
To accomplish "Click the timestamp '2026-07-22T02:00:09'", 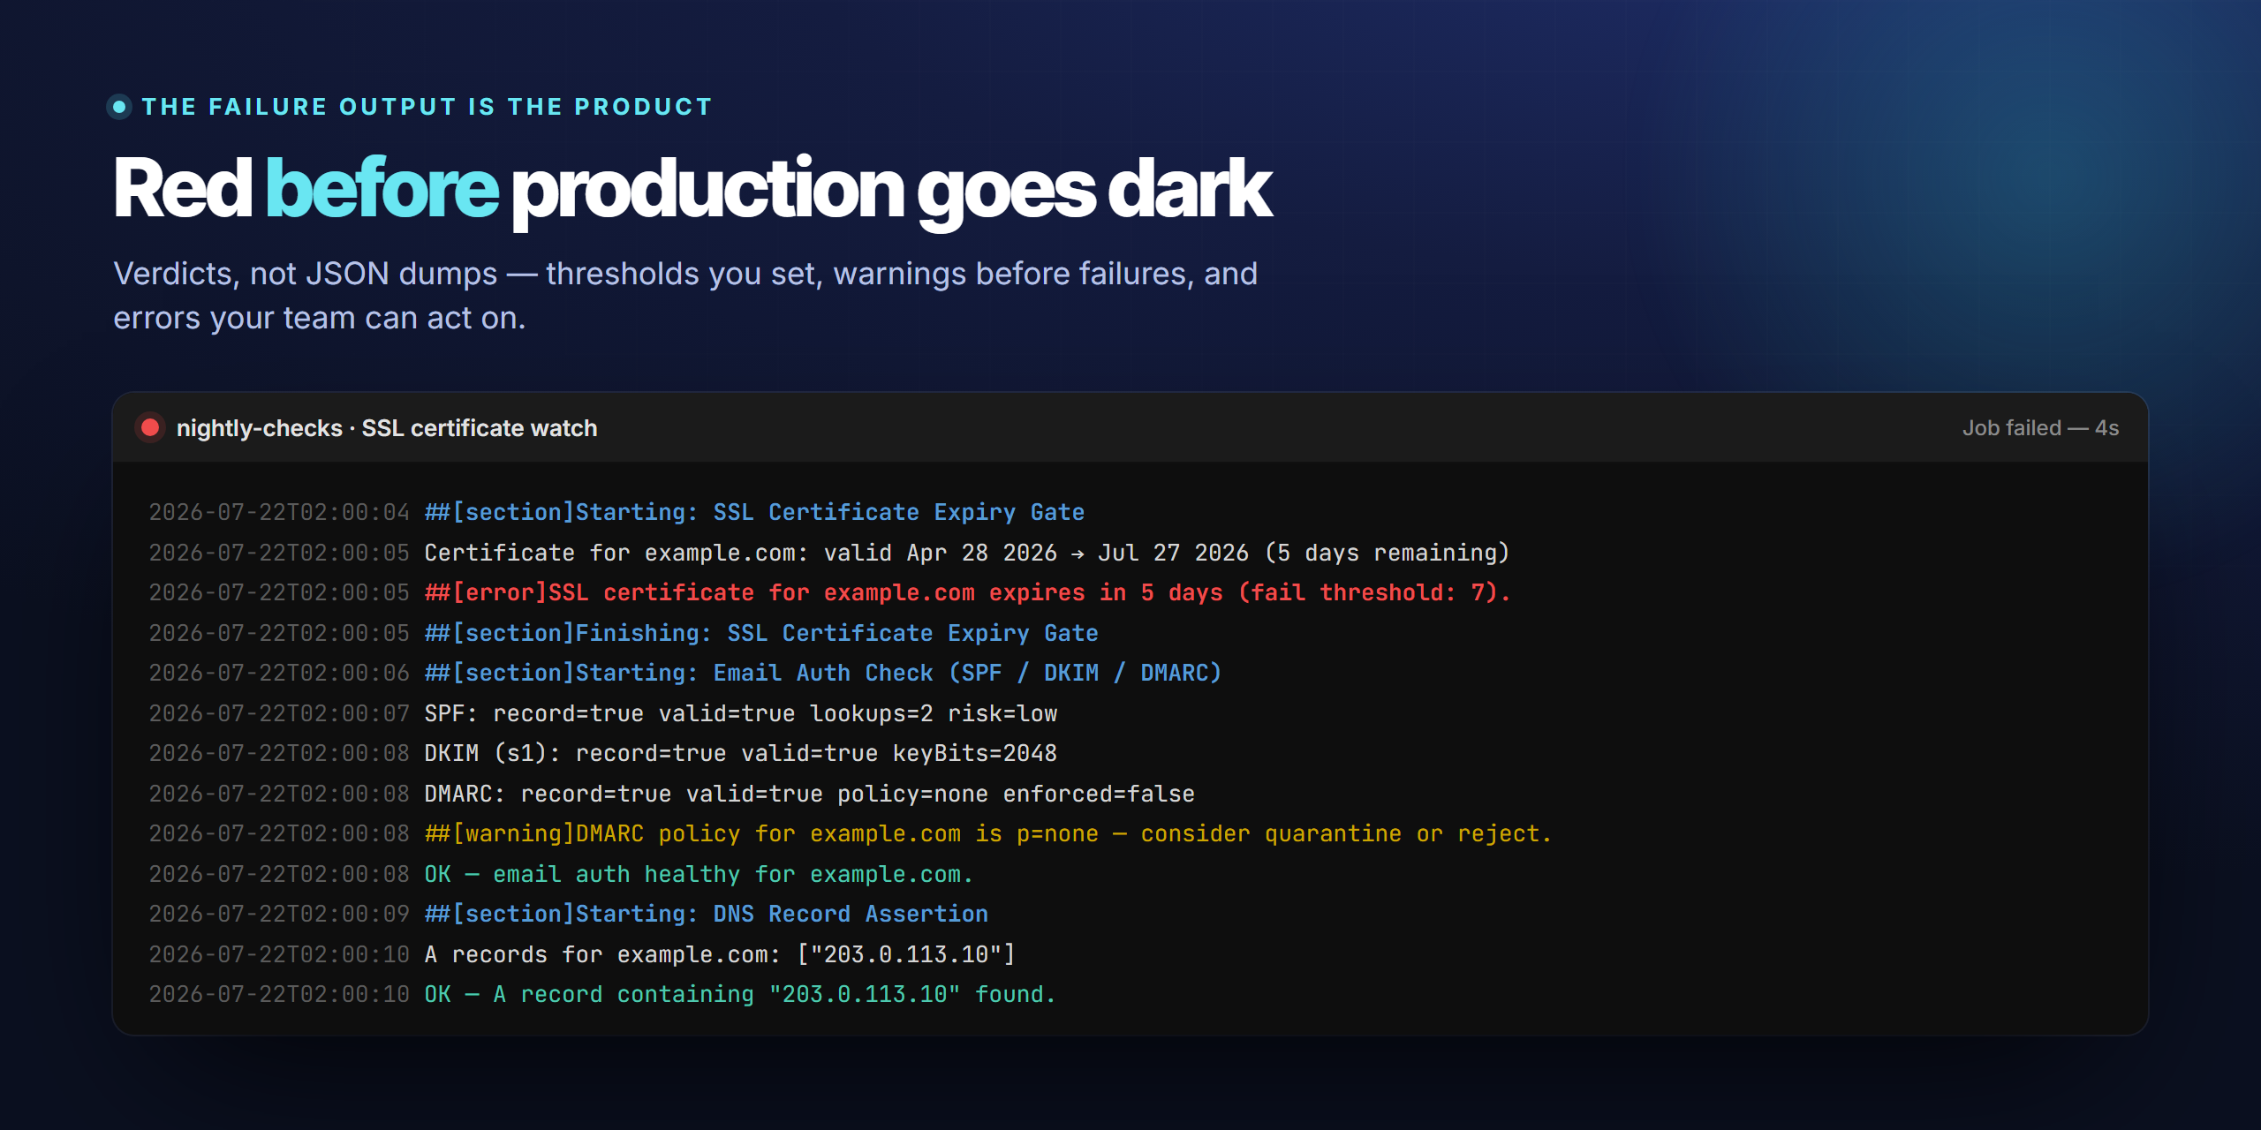I will point(279,914).
